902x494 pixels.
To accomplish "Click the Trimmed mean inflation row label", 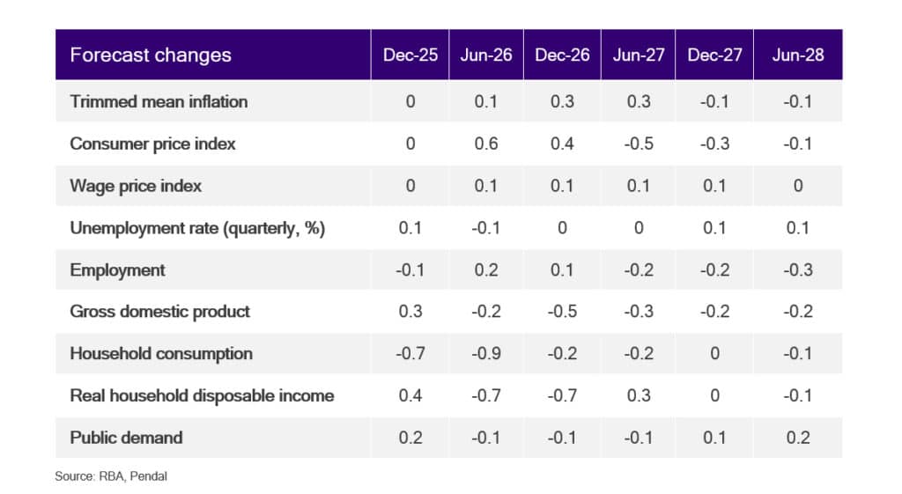I will [x=159, y=102].
